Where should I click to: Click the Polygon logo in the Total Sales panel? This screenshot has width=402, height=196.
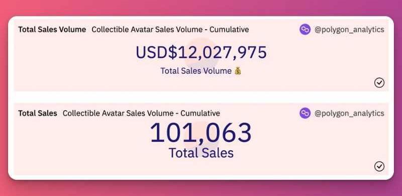pos(305,113)
